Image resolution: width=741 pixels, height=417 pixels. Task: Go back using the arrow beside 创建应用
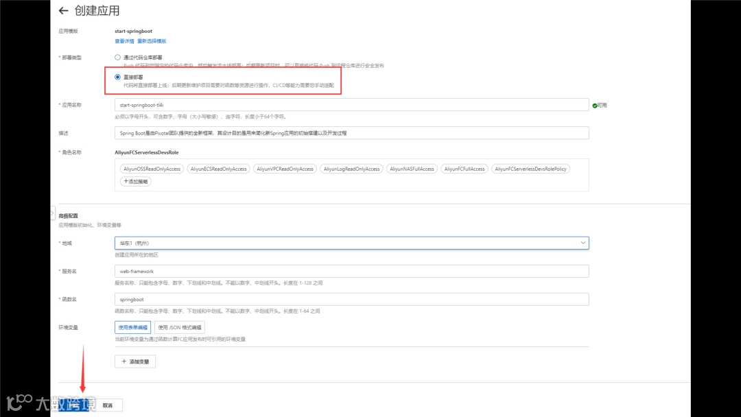(x=63, y=10)
